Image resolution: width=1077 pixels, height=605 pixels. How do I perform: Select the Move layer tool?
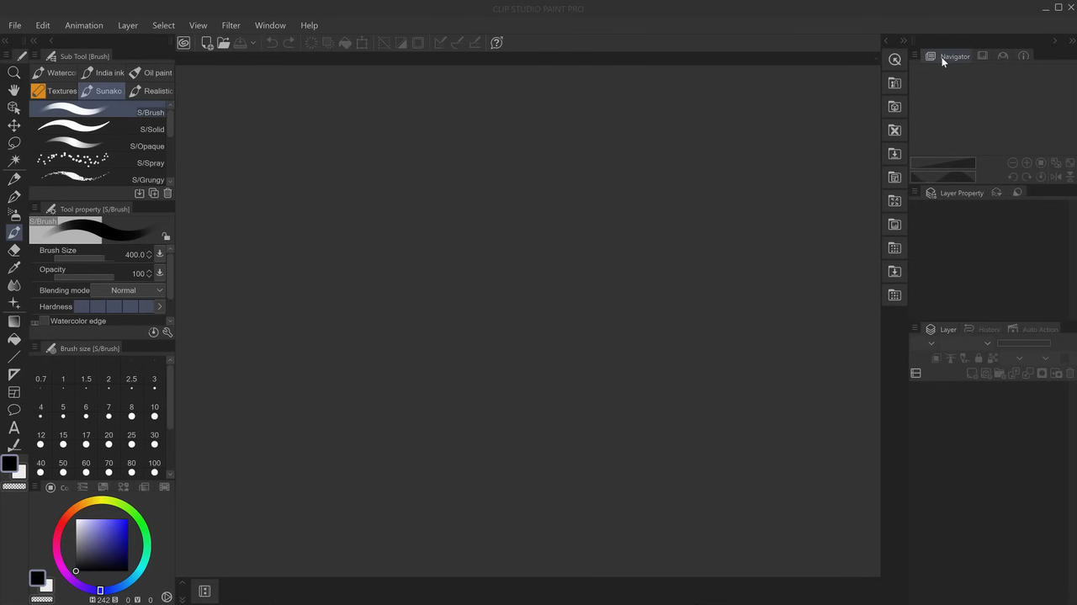[x=13, y=125]
